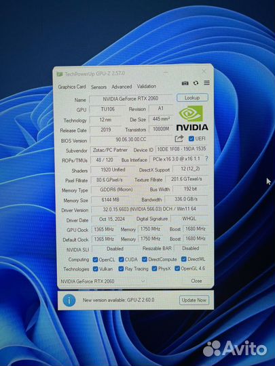Toggle the DirectCompute checkbox
Viewport: 275px width, 366px height.
click(x=145, y=260)
